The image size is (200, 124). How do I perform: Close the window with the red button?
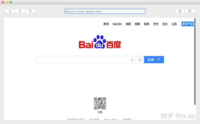coord(3,2)
